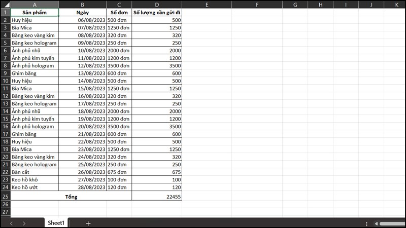The image size is (406, 228).
Task: Click 'Bìa Mica' in row 11
Action: [x=35, y=88]
